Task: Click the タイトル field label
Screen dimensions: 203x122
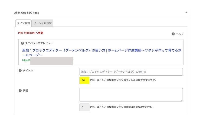Action: 28,70
